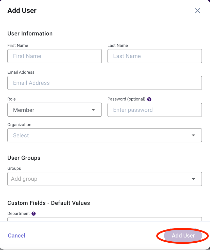Click the Enter password field
Viewport: 210px width, 250px height.
point(154,110)
